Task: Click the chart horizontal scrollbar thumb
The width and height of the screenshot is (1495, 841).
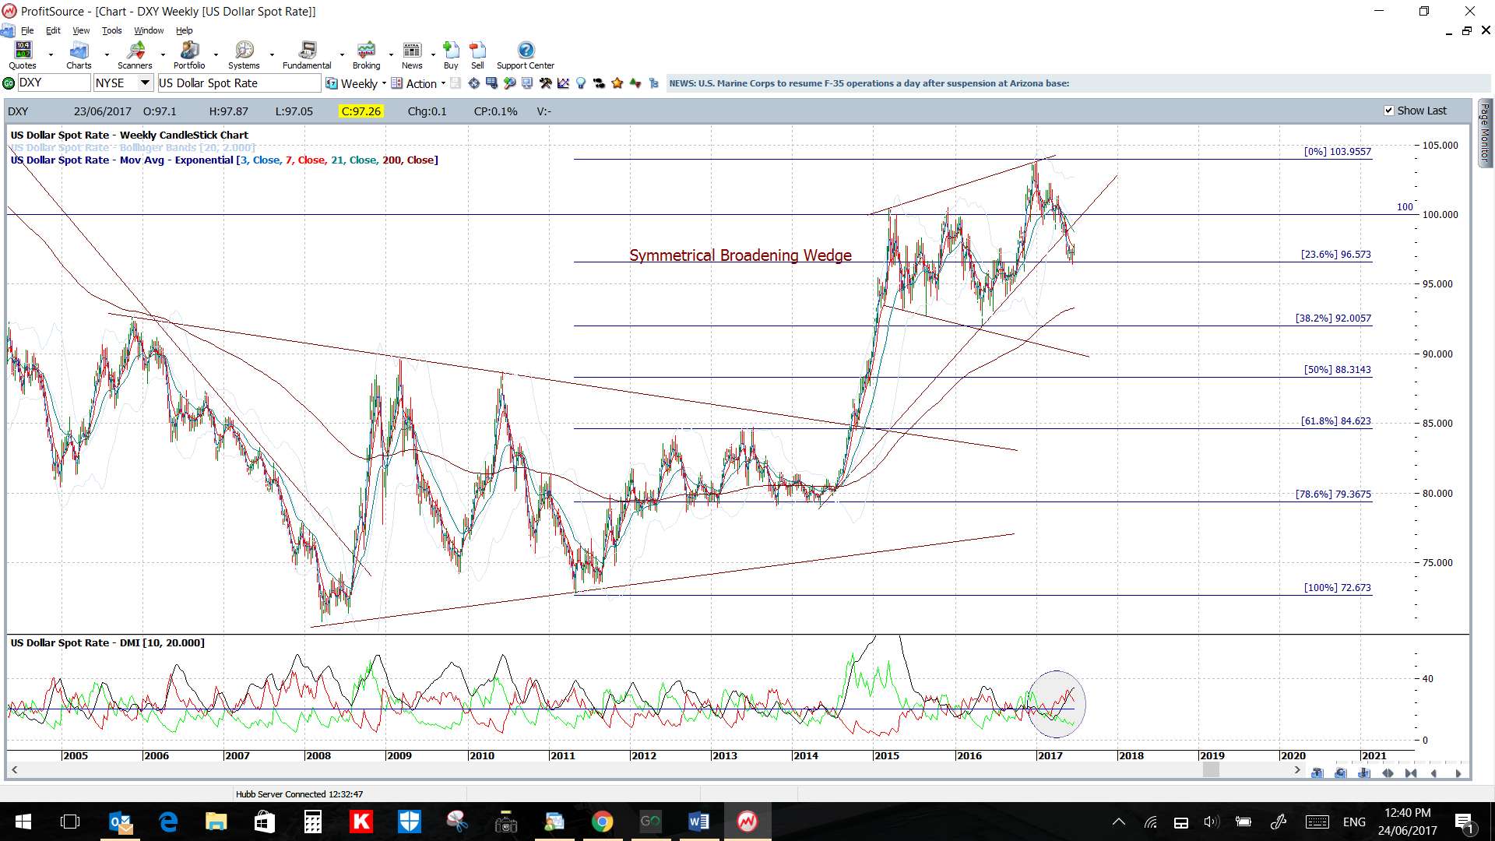Action: pyautogui.click(x=1210, y=770)
